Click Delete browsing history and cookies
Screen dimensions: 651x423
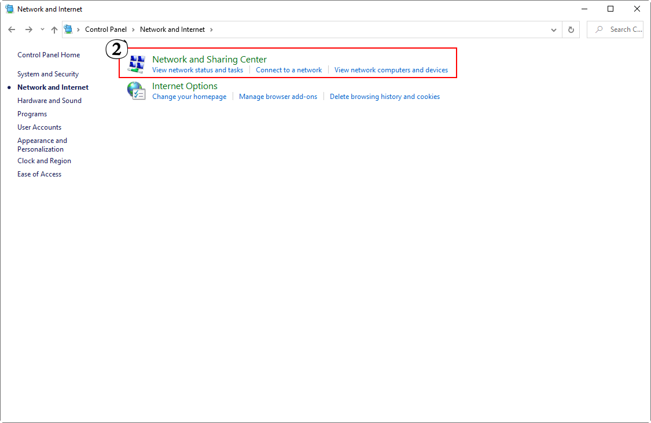point(385,97)
